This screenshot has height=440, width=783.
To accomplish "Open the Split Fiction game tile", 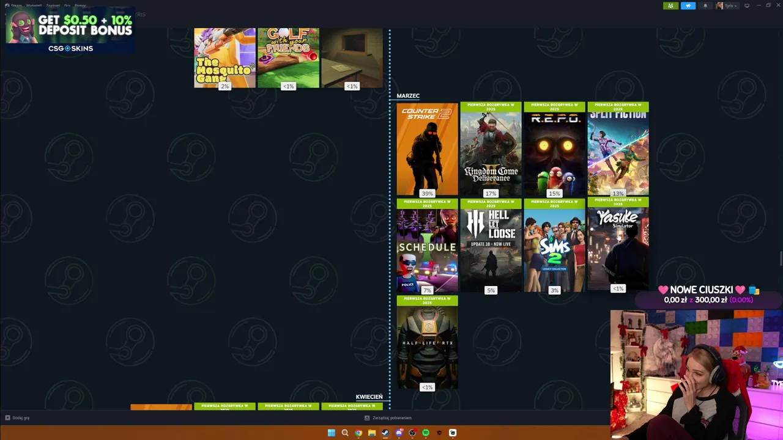I will [618, 149].
